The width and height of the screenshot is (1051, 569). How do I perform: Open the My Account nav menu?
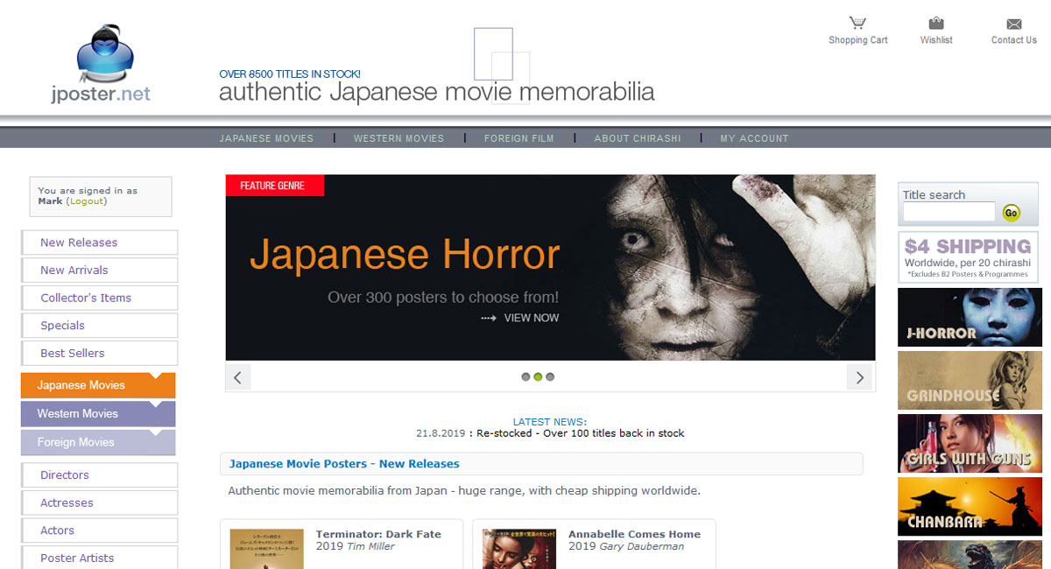755,138
